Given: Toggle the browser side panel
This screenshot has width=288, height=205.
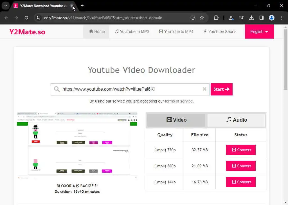Looking at the screenshot, I should (x=261, y=18).
